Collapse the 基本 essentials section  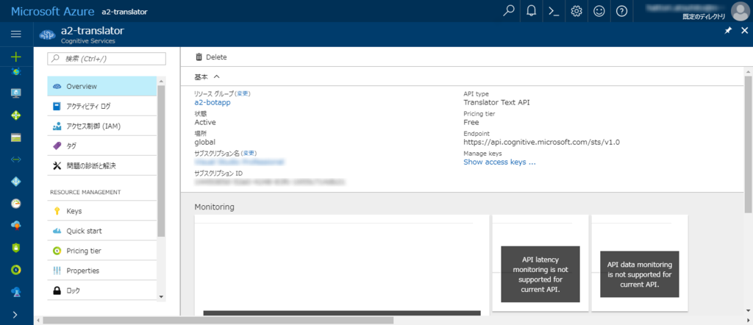point(207,76)
